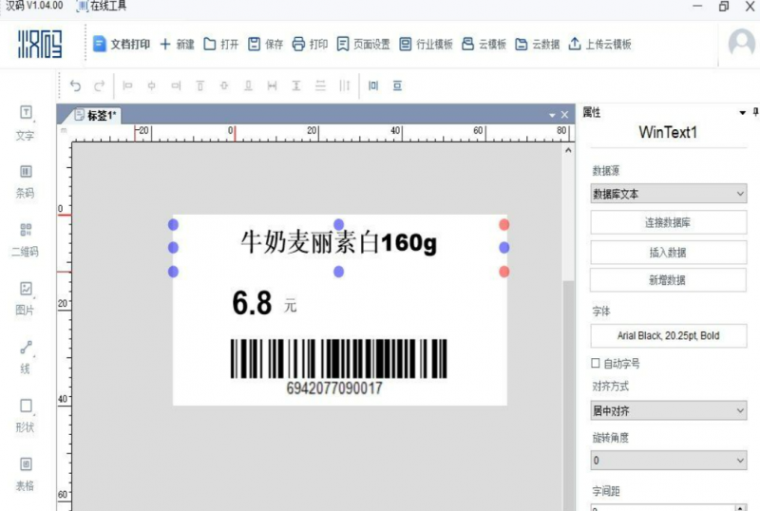Open the 对齐方式 dropdown showing 居中对齐
The height and width of the screenshot is (511, 760).
669,410
